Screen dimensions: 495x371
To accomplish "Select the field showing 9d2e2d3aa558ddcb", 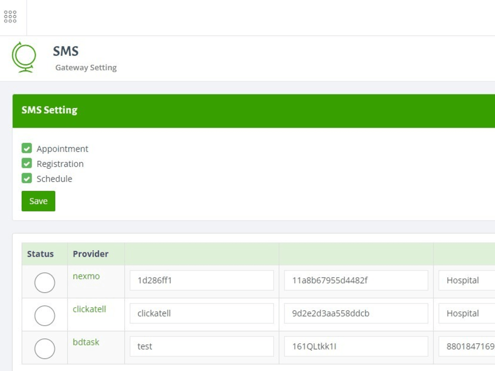I will 355,313.
